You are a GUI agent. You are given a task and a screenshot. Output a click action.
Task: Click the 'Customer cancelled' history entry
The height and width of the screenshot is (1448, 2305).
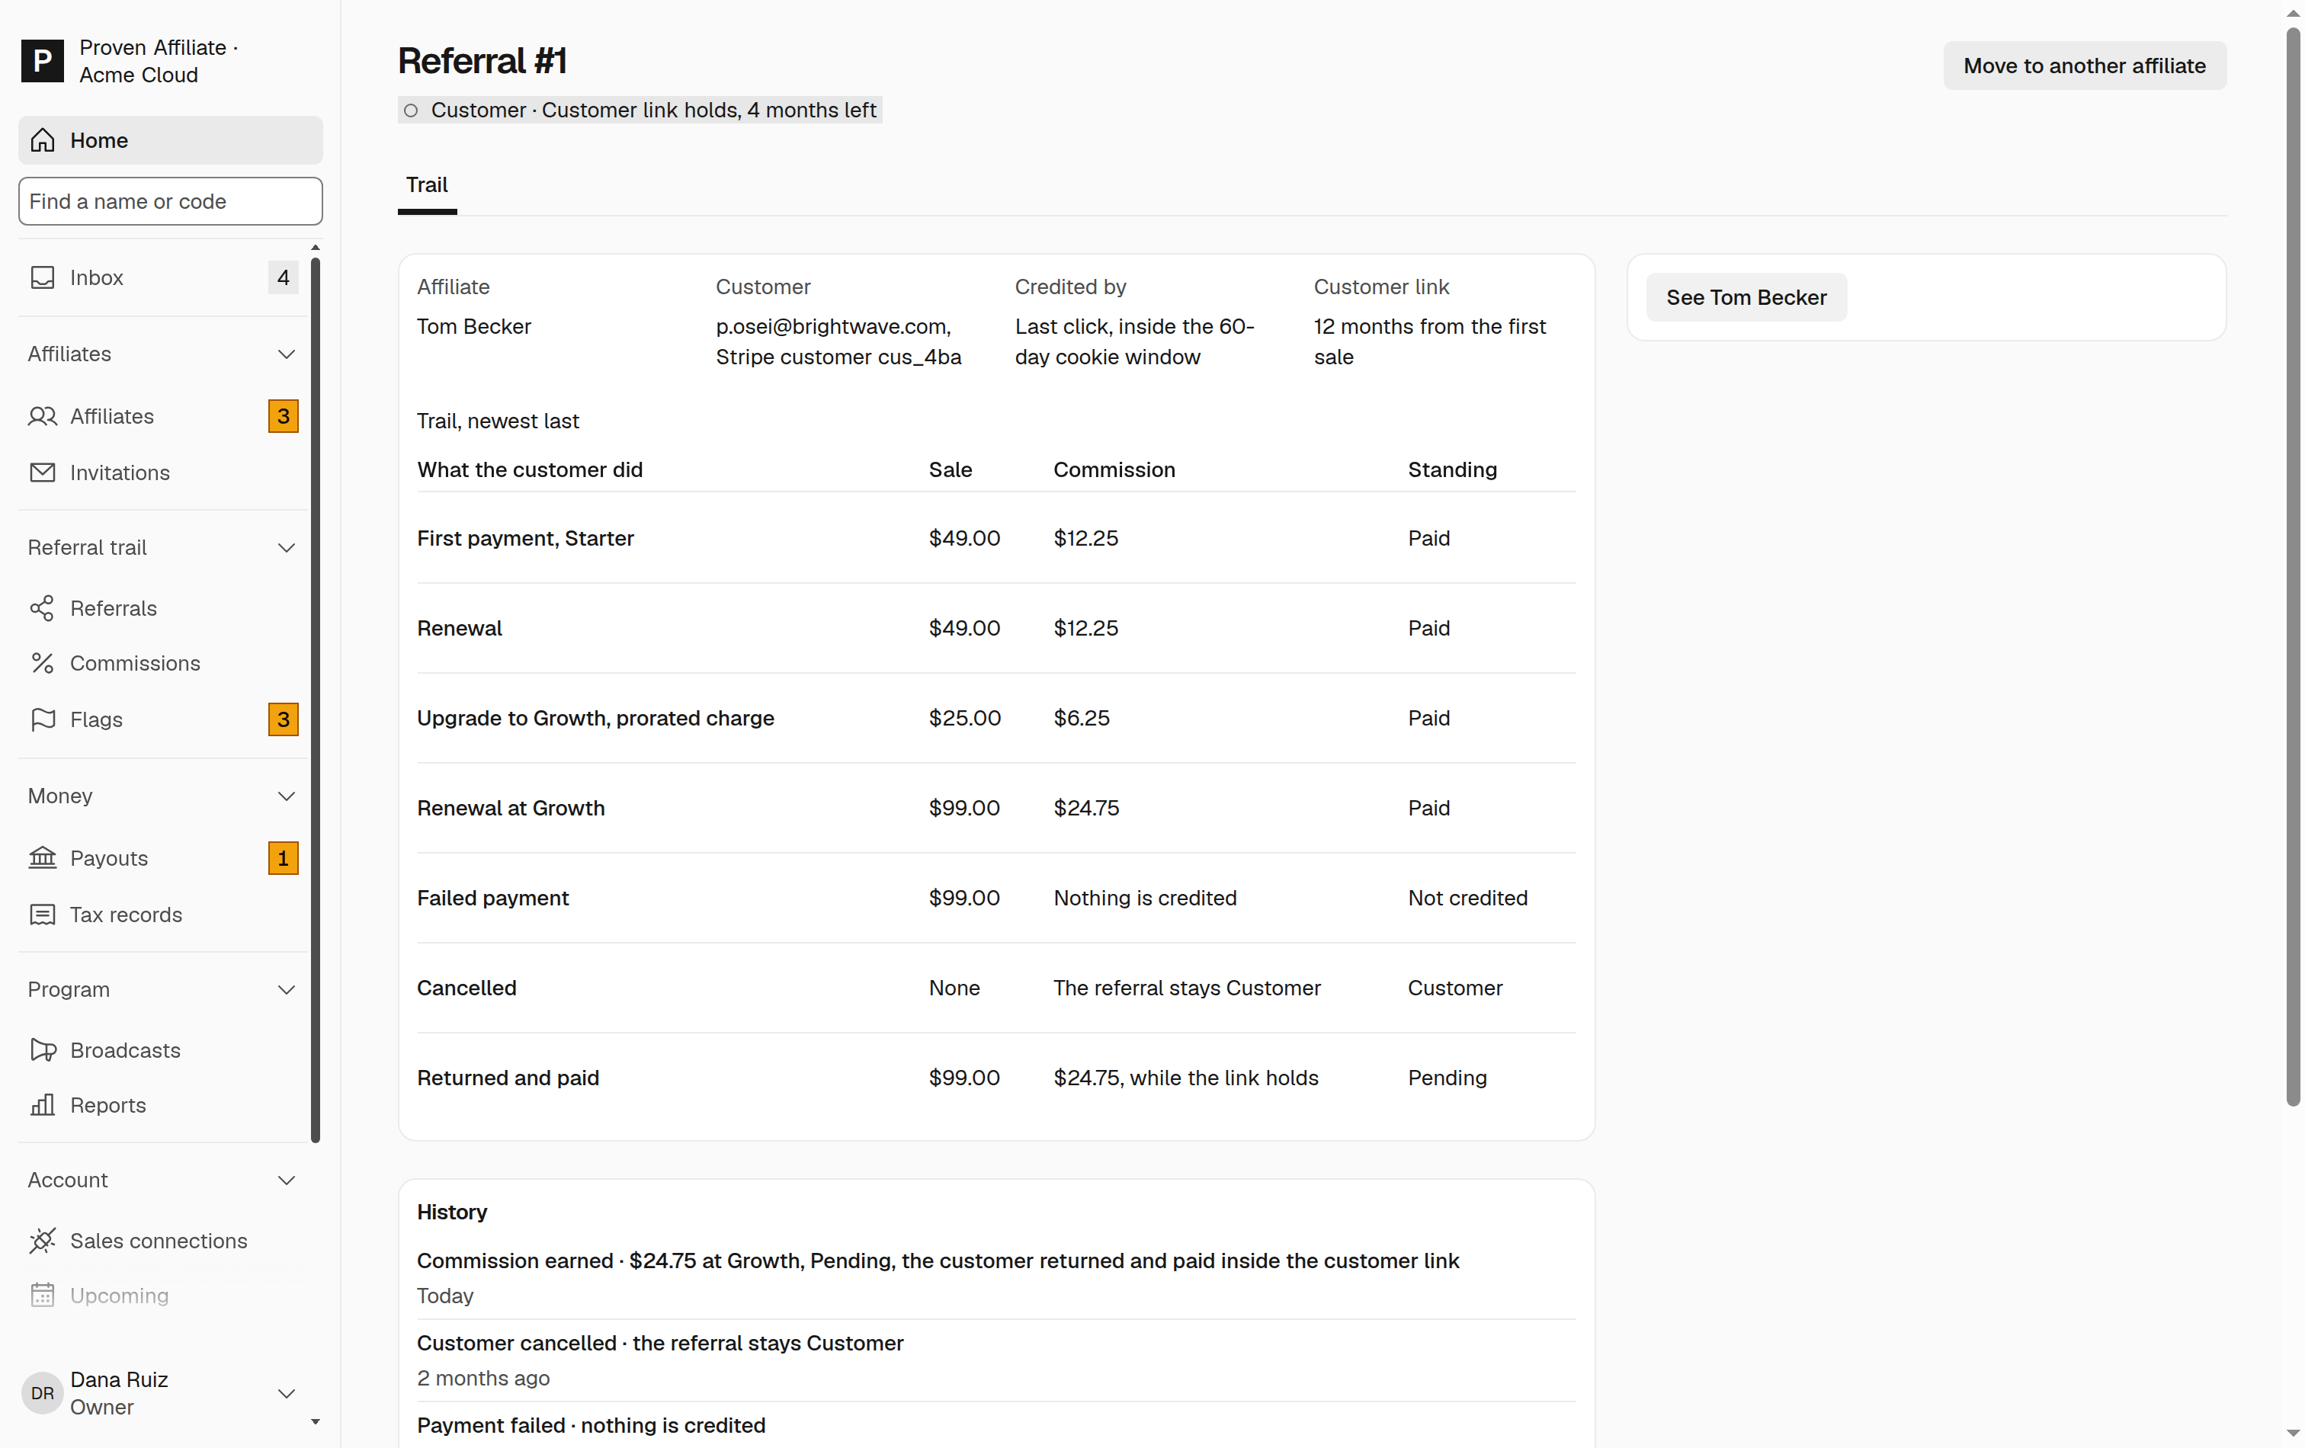(x=996, y=1361)
